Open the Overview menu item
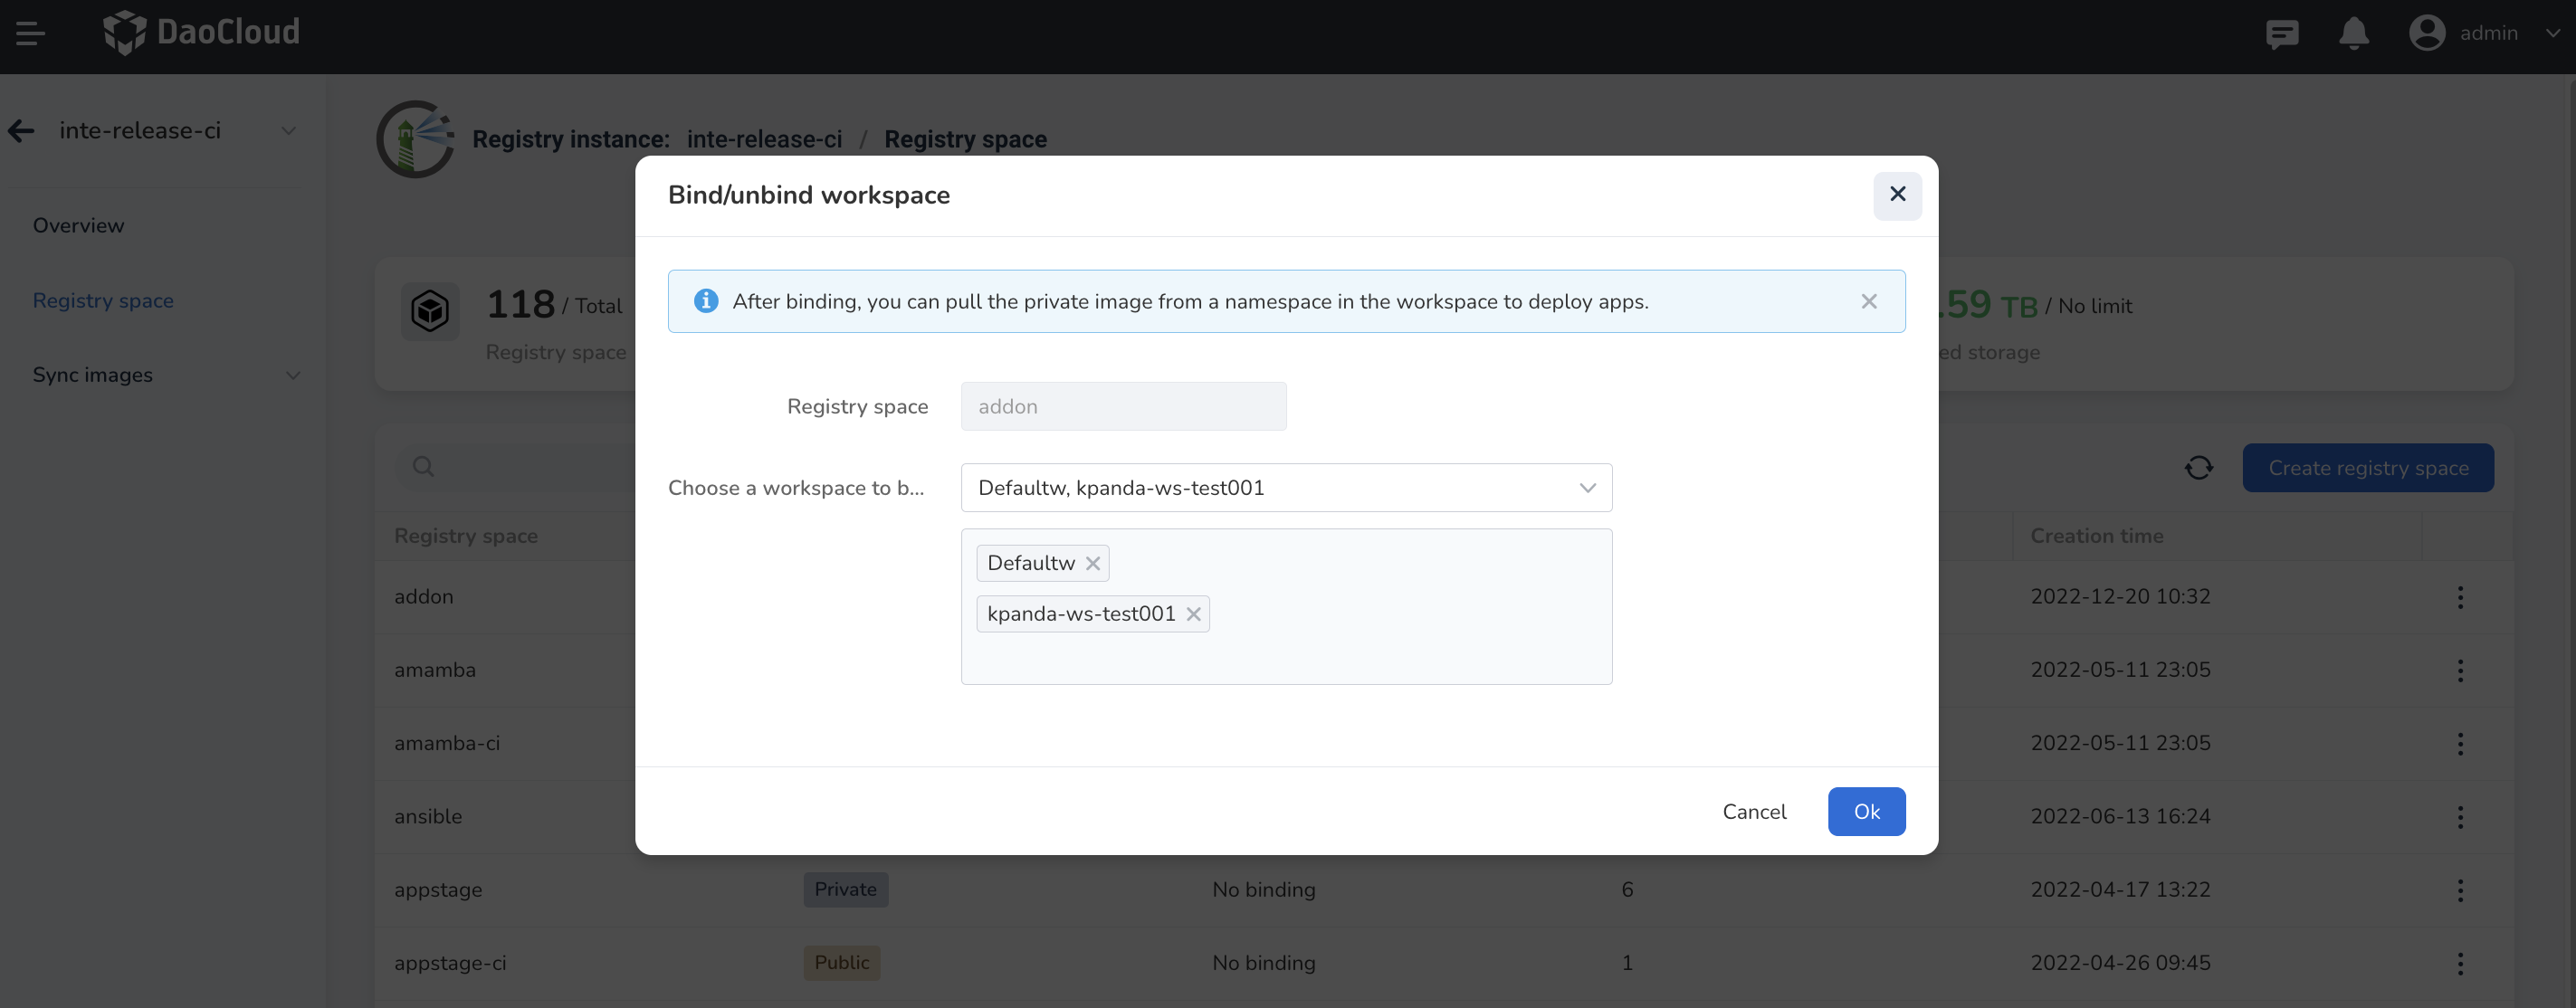The height and width of the screenshot is (1008, 2576). (78, 225)
